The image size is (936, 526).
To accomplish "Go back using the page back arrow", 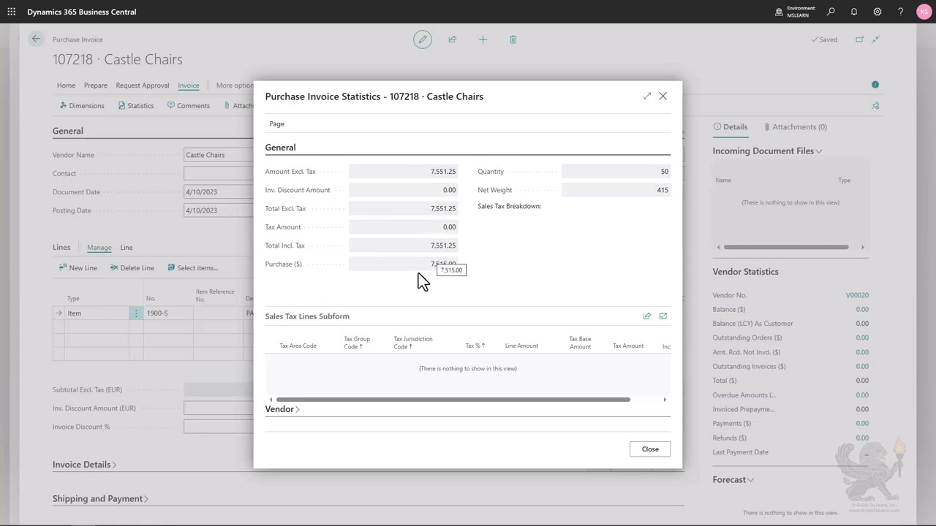I will pyautogui.click(x=36, y=39).
